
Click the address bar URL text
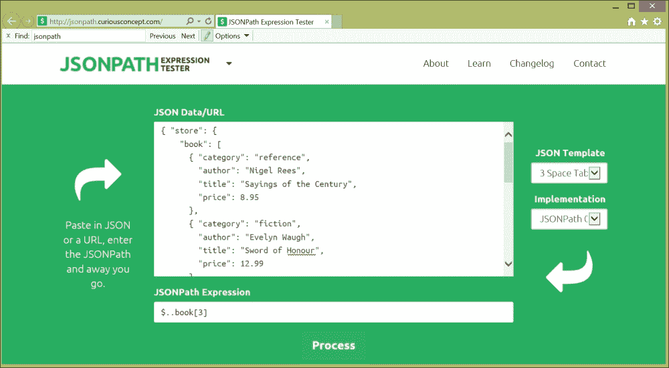(106, 21)
